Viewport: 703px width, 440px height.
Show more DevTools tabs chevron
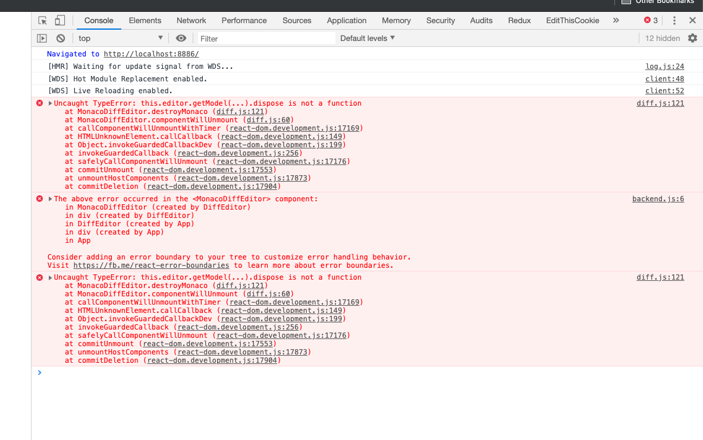(x=616, y=20)
